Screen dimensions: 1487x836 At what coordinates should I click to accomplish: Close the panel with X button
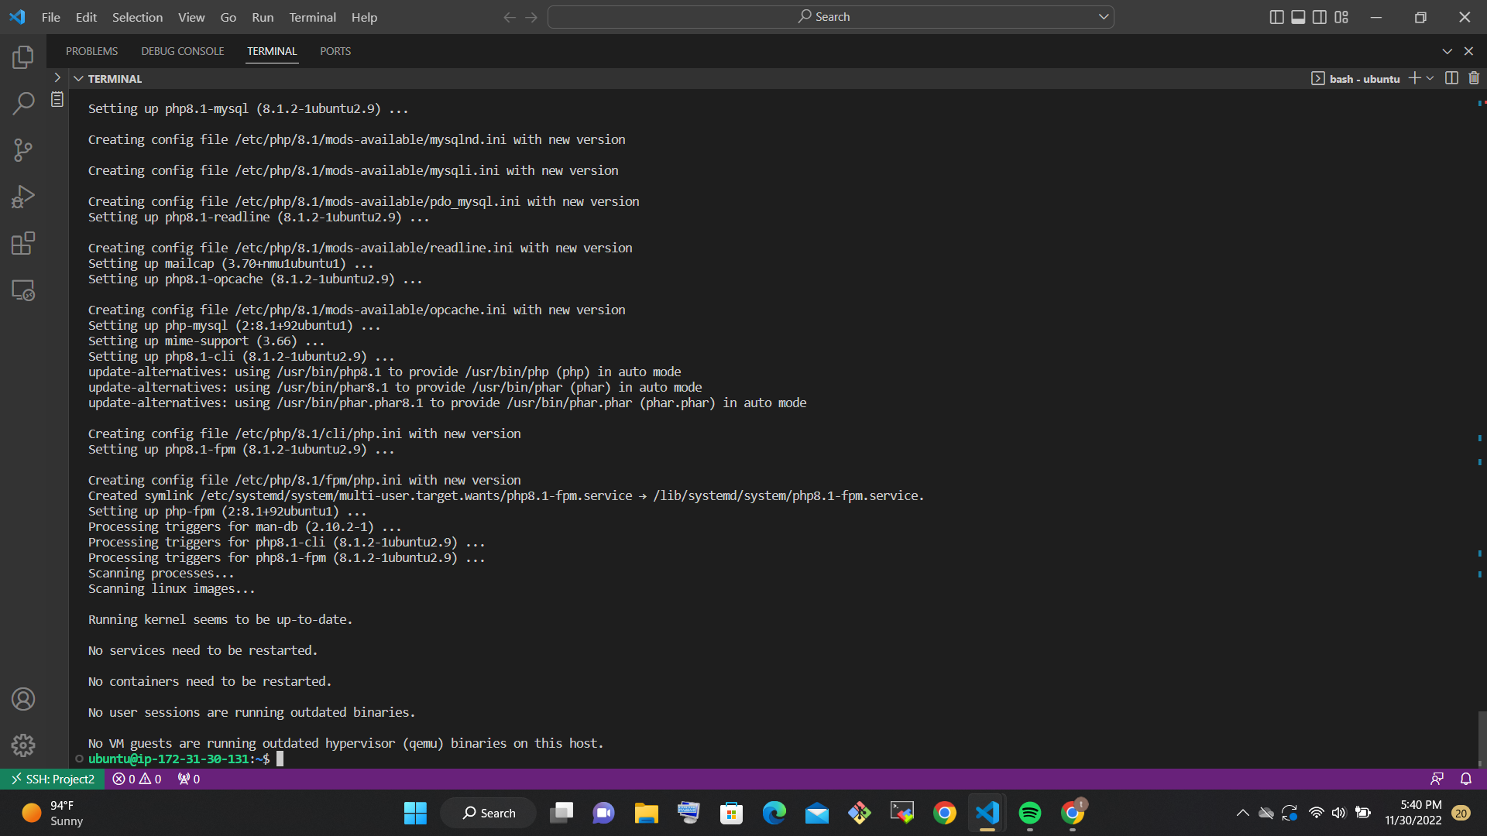click(1468, 51)
